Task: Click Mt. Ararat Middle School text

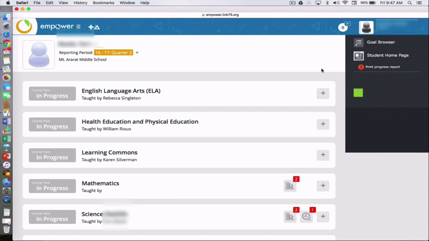Action: [x=82, y=60]
